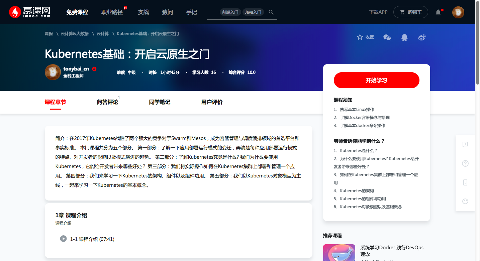The width and height of the screenshot is (480, 261).
Task: Switch to the 用户评价 tab
Action: click(x=212, y=102)
